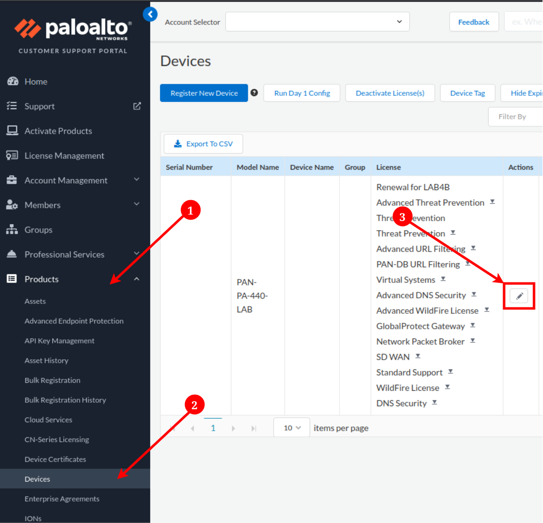The image size is (543, 523).
Task: Open the external link icon next to Support
Action: tap(137, 106)
